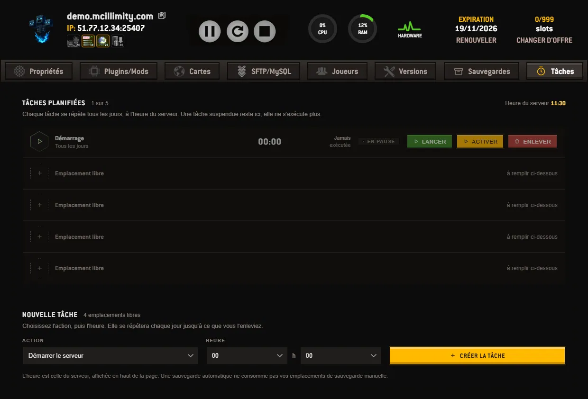Click the Démarrage task name

pos(69,138)
